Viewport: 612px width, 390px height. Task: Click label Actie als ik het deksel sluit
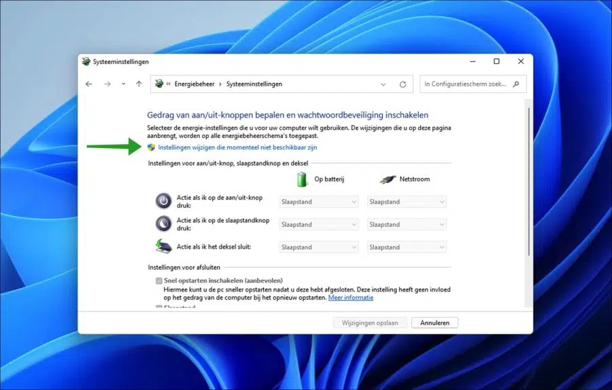214,247
